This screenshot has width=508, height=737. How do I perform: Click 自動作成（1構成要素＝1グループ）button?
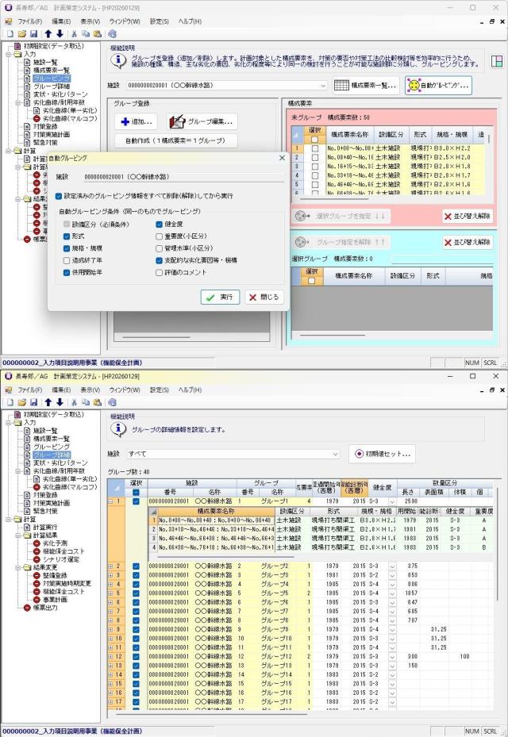175,140
